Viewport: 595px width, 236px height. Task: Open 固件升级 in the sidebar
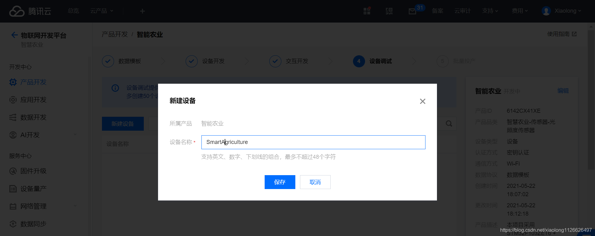coord(33,171)
